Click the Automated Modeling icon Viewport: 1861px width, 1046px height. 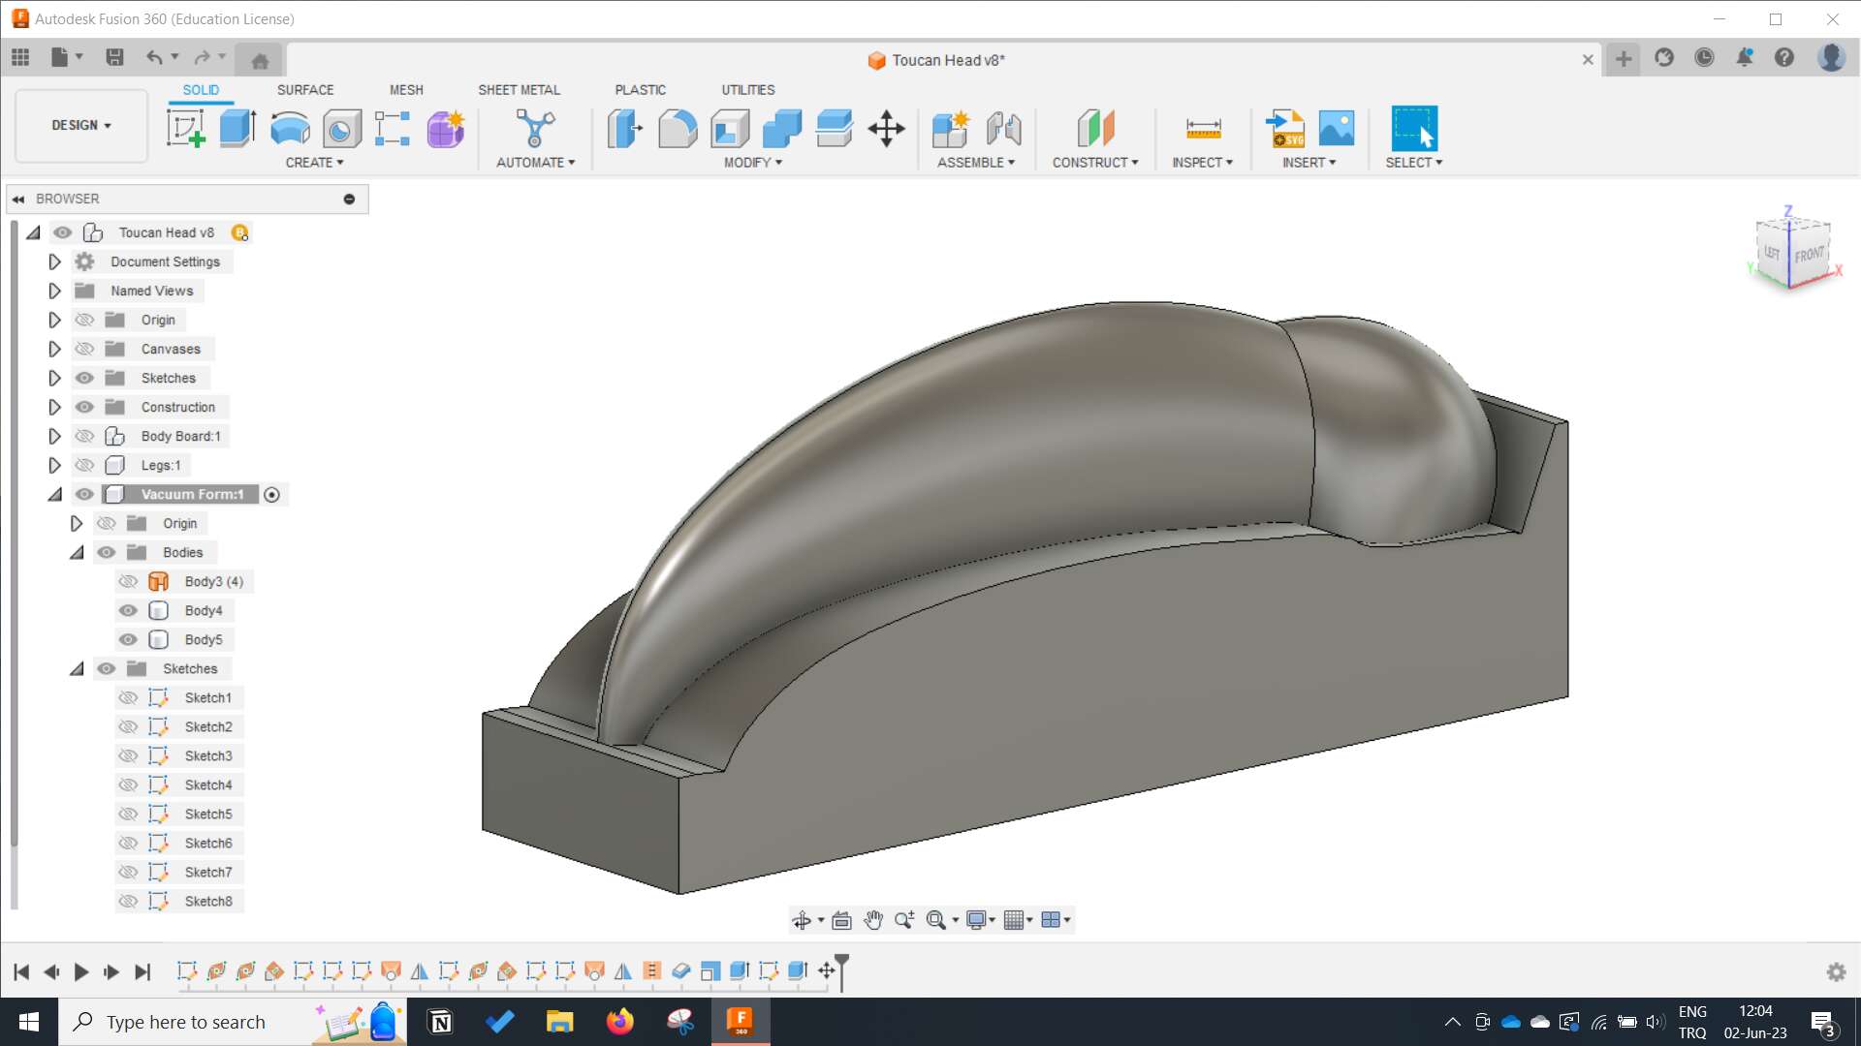[x=535, y=128]
